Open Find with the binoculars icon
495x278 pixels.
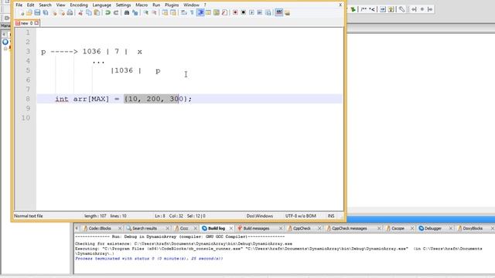point(127,12)
